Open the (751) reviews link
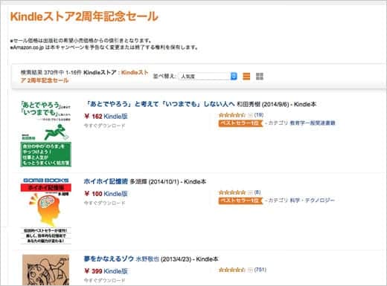This screenshot has height=286, width=387. point(260,270)
